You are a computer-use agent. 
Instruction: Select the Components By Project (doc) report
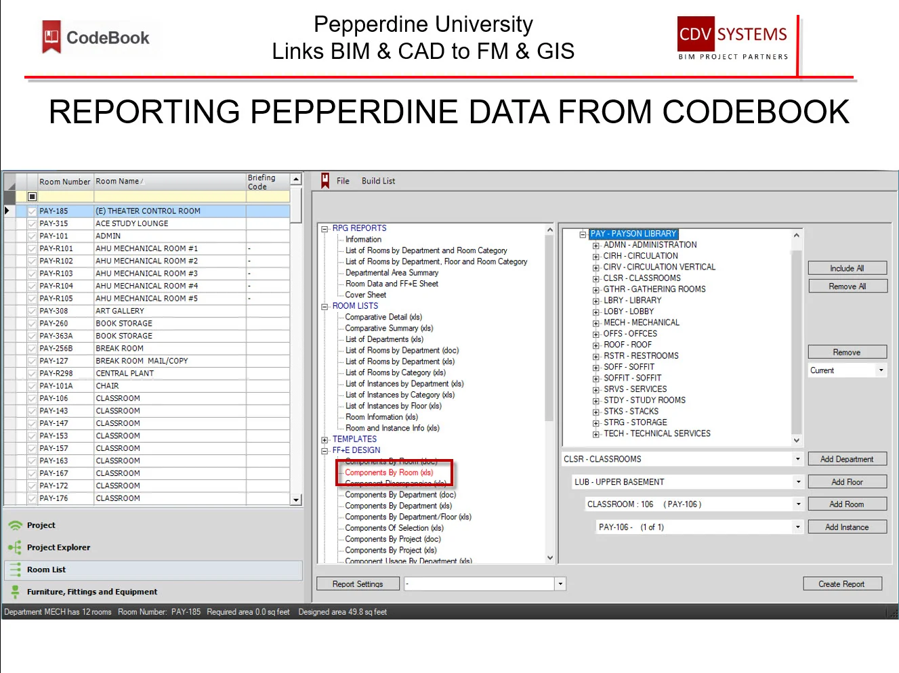tap(393, 539)
